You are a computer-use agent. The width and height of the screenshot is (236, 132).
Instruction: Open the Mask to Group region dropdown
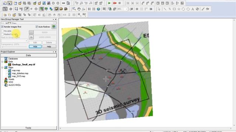click(26, 41)
